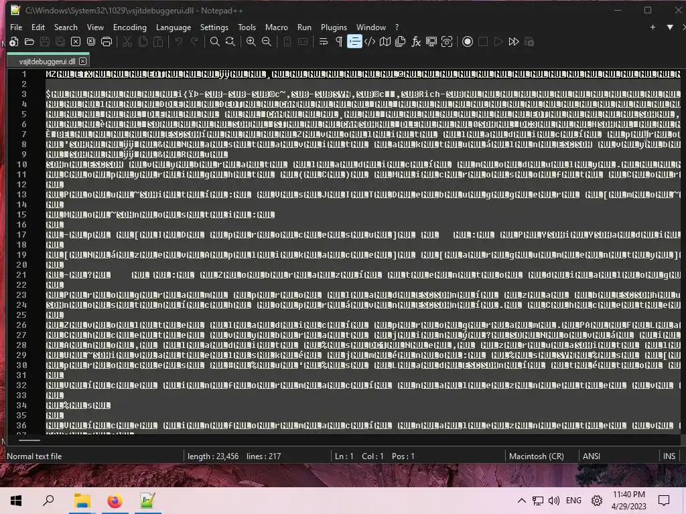Viewport: 686px width, 514px height.
Task: Click the Replace toolbar icon
Action: pyautogui.click(x=230, y=41)
